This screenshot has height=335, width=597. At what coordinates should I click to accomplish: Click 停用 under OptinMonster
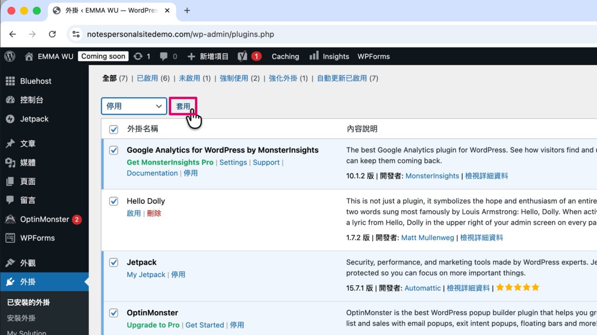[237, 325]
